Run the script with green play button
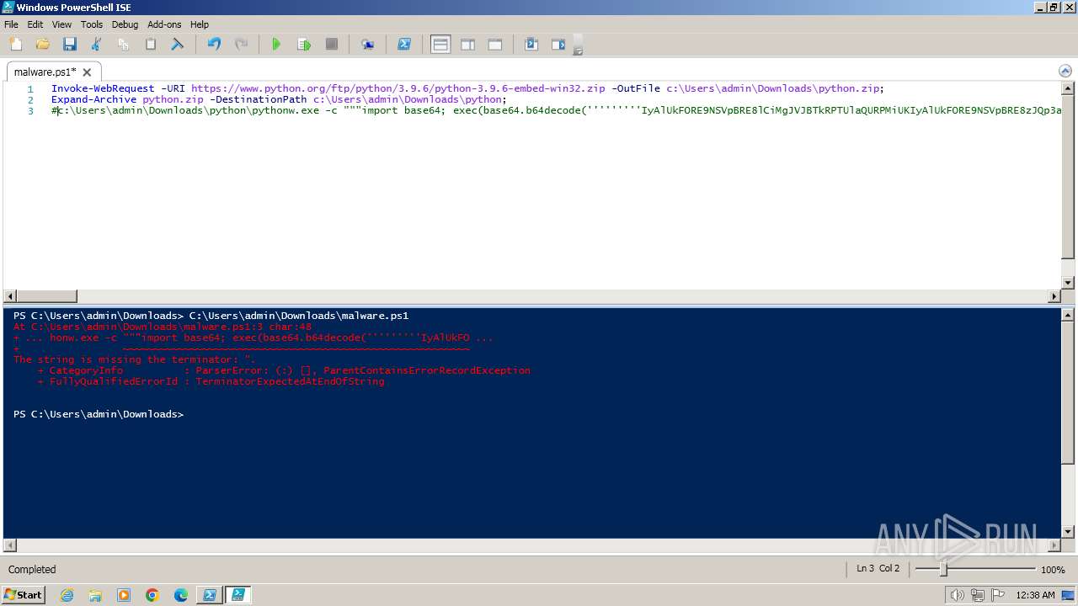Viewport: 1078px width, 606px height. (x=276, y=45)
